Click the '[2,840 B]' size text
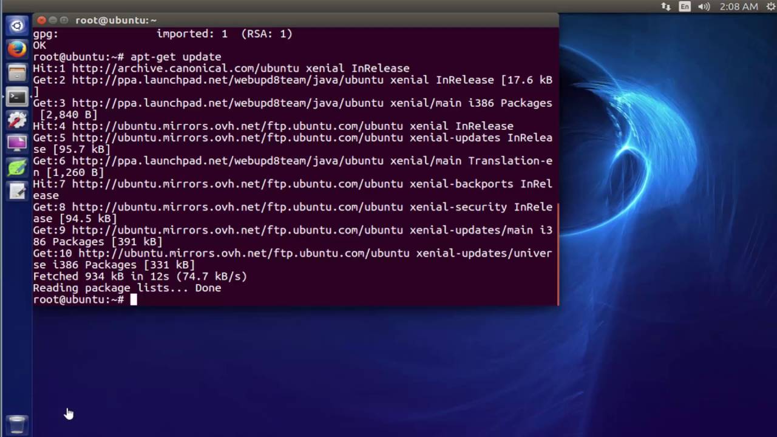 coord(69,115)
